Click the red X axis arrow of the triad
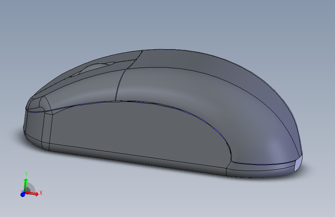 point(32,193)
